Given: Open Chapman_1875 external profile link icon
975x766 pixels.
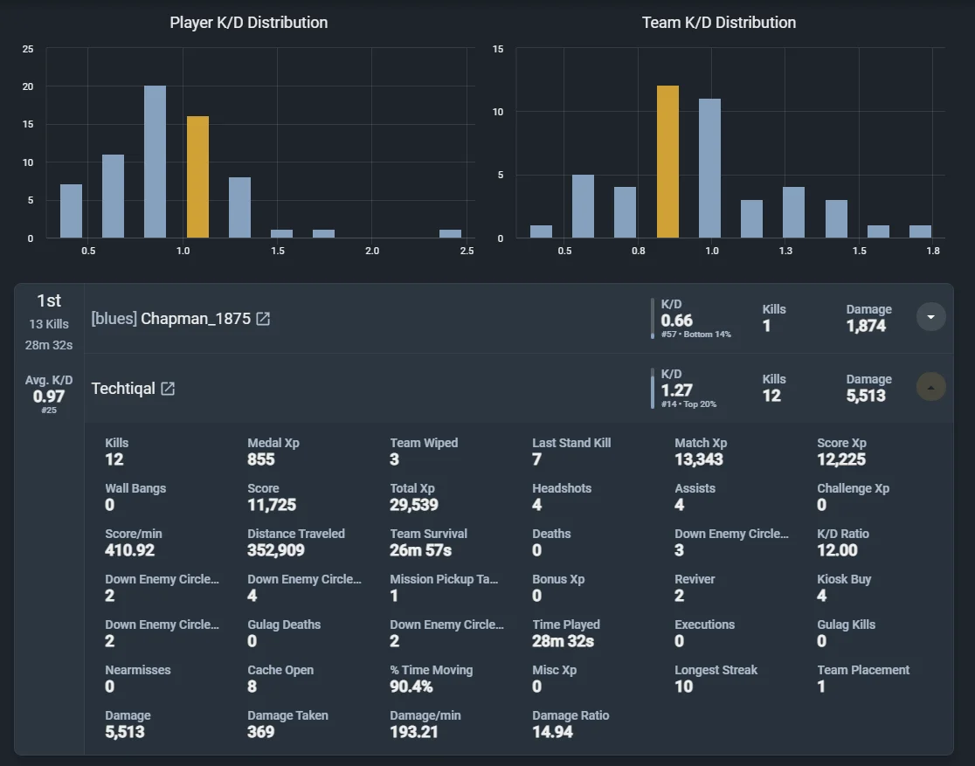Looking at the screenshot, I should 263,319.
